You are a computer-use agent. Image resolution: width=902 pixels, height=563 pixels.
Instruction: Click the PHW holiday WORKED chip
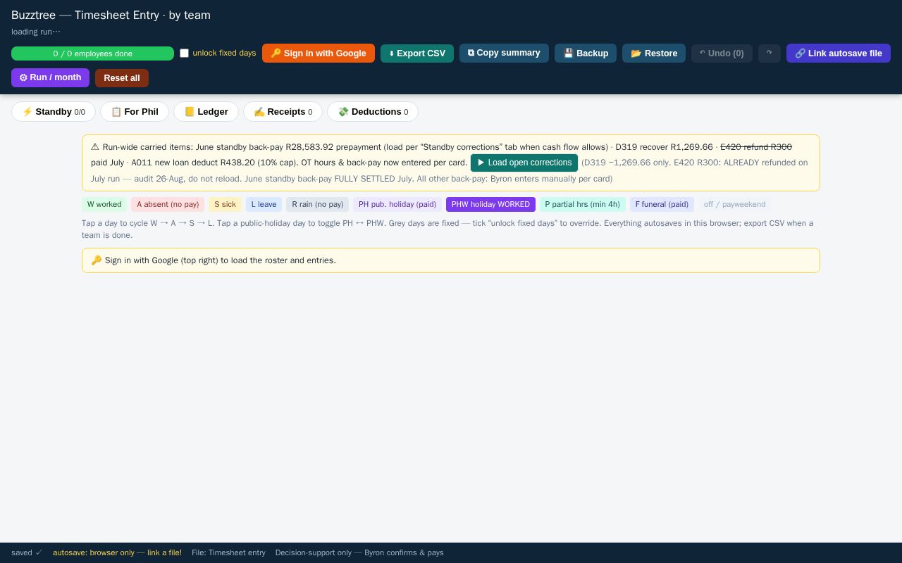[x=490, y=205]
